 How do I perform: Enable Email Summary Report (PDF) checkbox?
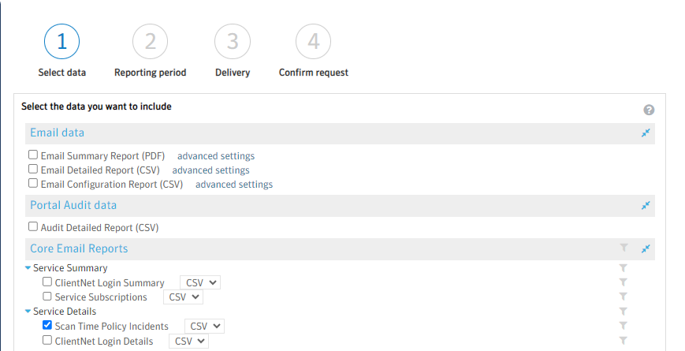pos(33,155)
